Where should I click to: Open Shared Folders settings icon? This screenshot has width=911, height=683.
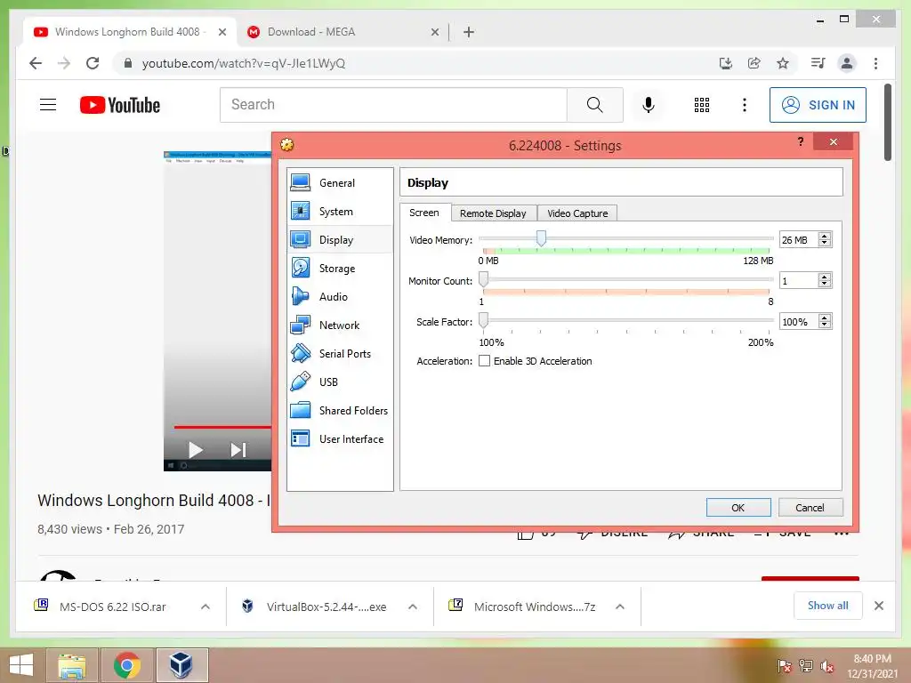[301, 411]
